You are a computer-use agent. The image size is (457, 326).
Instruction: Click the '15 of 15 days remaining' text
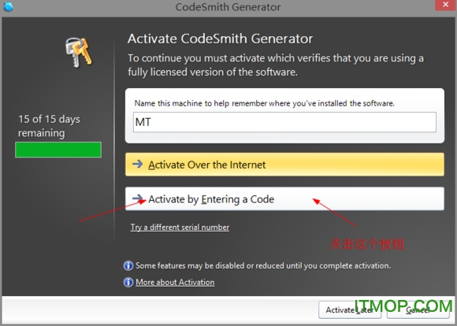point(49,126)
